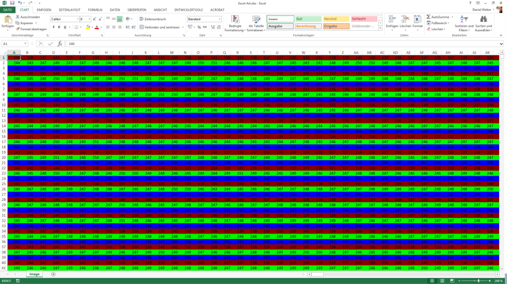
Task: Apply the Schlecht cell style
Action: point(364,19)
